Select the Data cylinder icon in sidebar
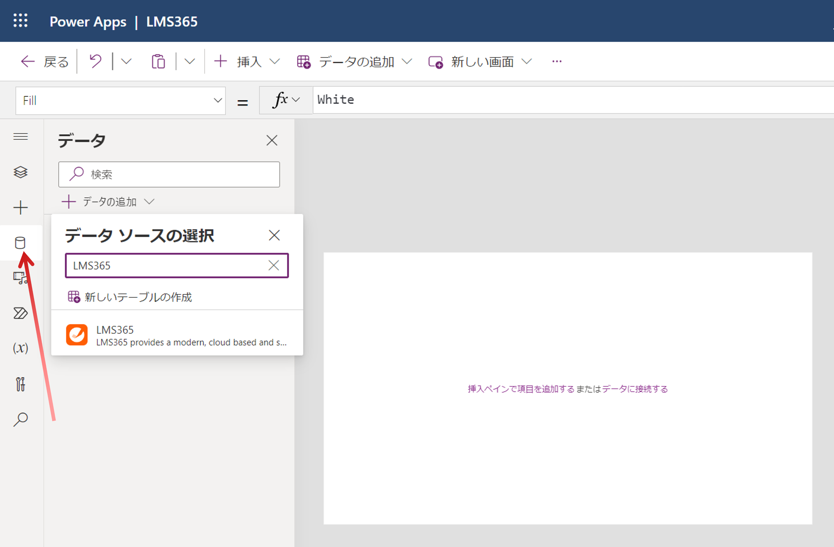This screenshot has height=547, width=834. coord(20,243)
